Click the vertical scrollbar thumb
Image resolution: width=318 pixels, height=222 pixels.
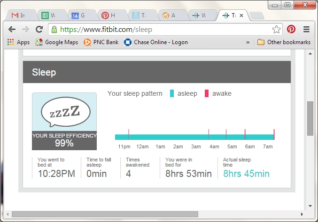(x=310, y=117)
